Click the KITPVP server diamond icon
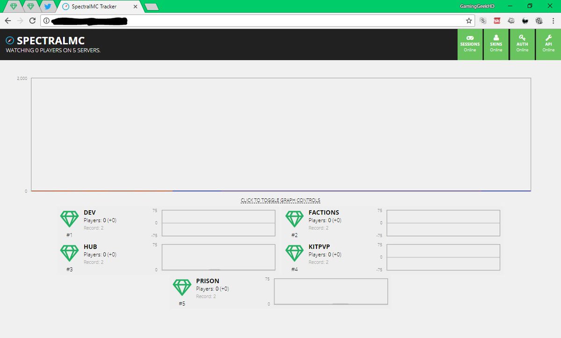 (295, 253)
